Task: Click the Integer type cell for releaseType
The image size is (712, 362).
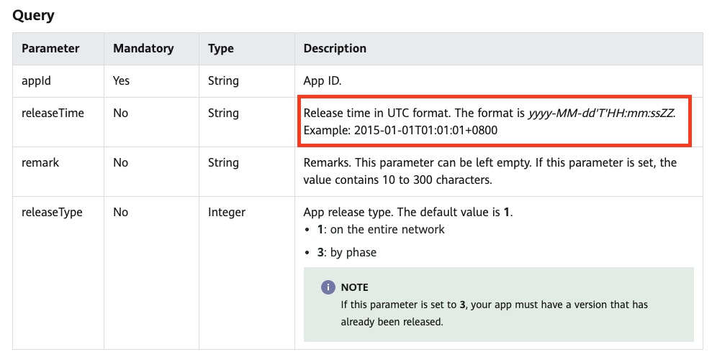Action: tap(227, 213)
